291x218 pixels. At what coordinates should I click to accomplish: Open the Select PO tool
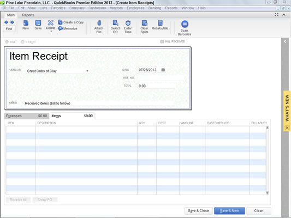115,27
